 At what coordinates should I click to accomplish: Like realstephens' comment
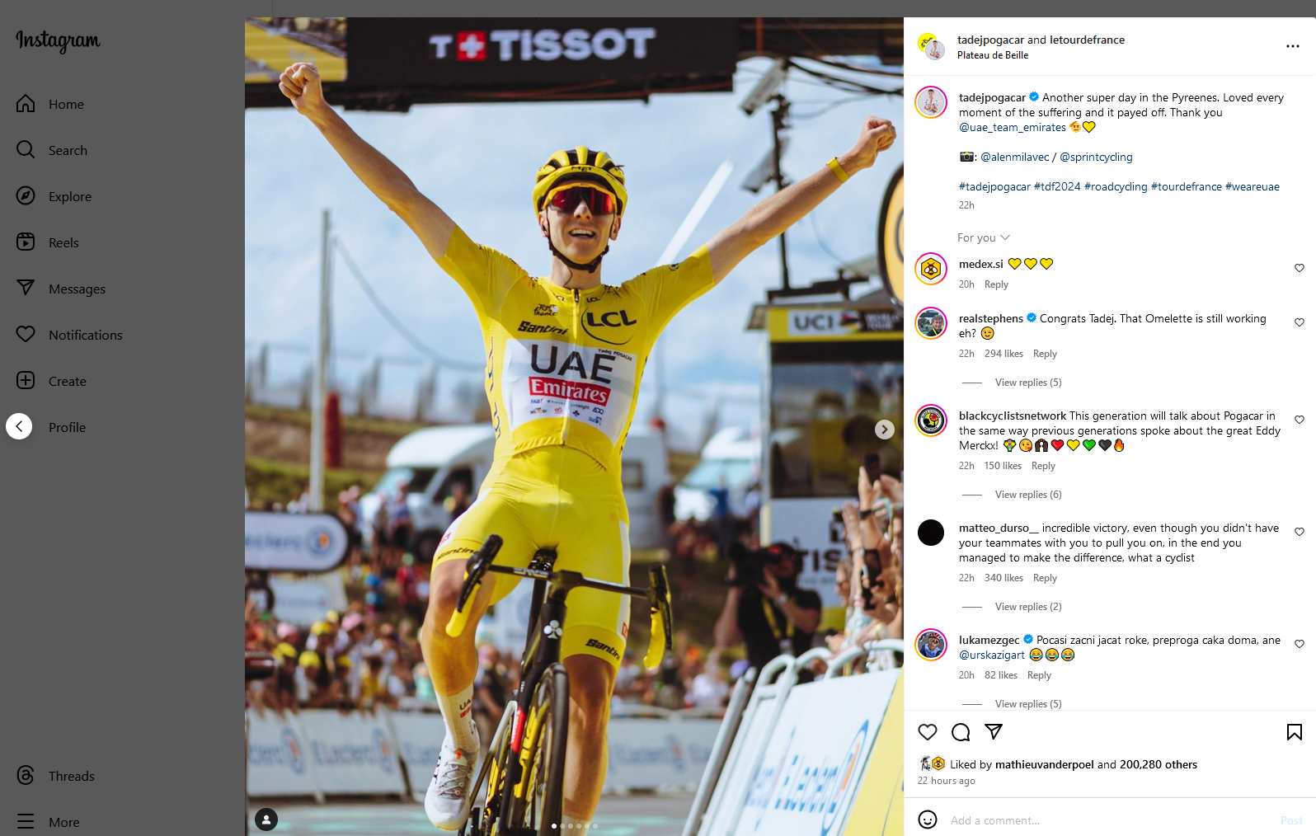click(1300, 322)
